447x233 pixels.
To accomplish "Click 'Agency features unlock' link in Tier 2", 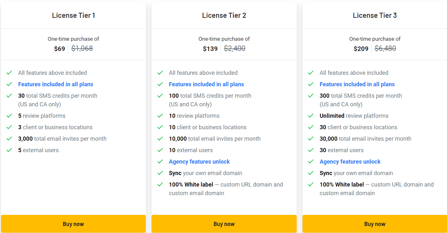I will pyautogui.click(x=199, y=161).
